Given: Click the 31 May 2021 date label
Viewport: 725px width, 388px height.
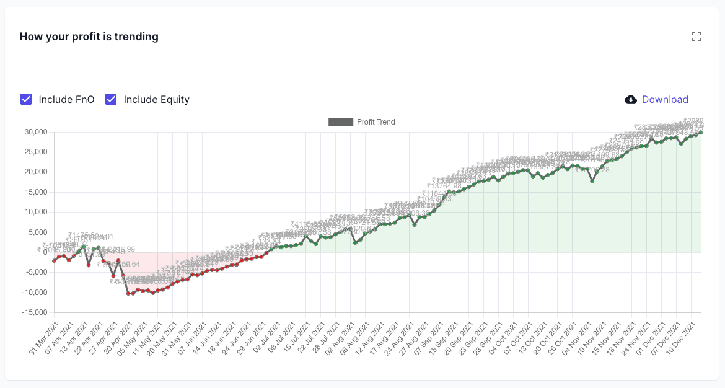Looking at the screenshot, I should click(x=176, y=339).
